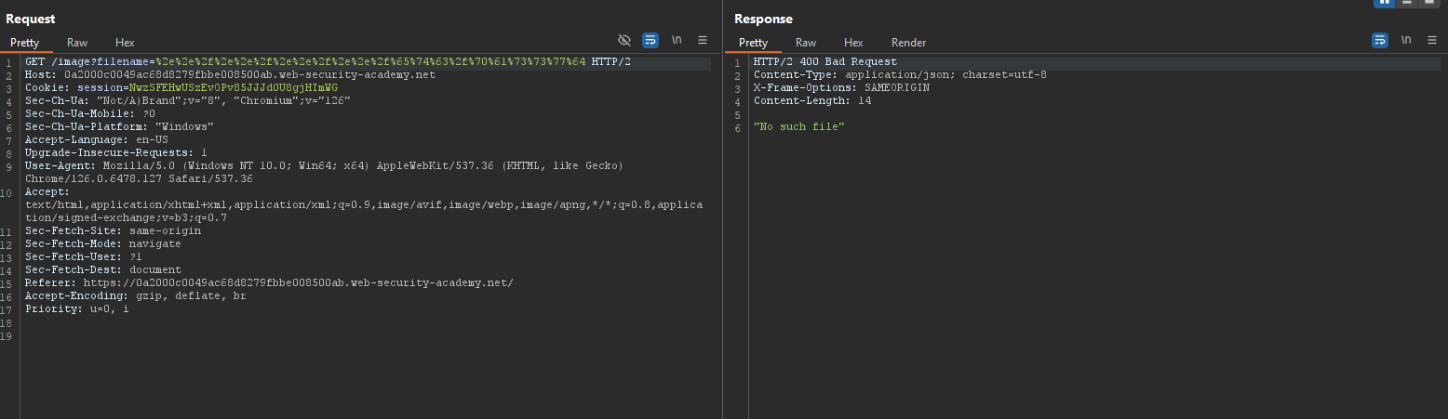Image resolution: width=1448 pixels, height=419 pixels.
Task: Toggle word wrap in the Response panel
Action: 1380,40
